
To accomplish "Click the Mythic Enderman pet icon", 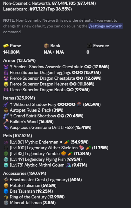I will [6, 142].
